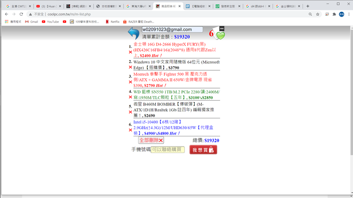This screenshot has width=353, height=198.
Task: Click the Windows 10 中文家用隨機版 item text
Action: tap(176, 65)
